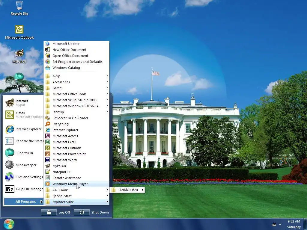
Task: Launch Internet Mypal from pinned list
Action: pos(23,103)
